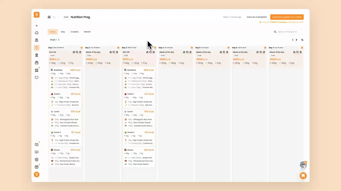Image resolution: width=341 pixels, height=191 pixels.
Task: Switch to the 2 weeks view tab
Action: (x=74, y=32)
